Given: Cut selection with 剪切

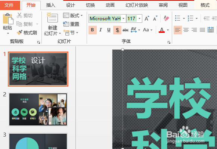Looking at the screenshot, I should pos(25,15).
